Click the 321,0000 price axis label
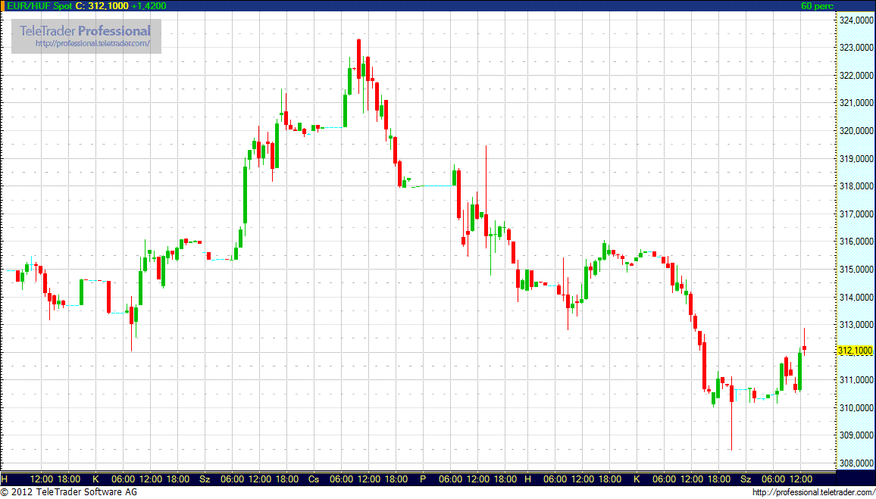876x499 pixels. pyautogui.click(x=856, y=103)
